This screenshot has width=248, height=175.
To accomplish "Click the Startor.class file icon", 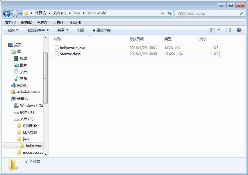I will click(56, 54).
